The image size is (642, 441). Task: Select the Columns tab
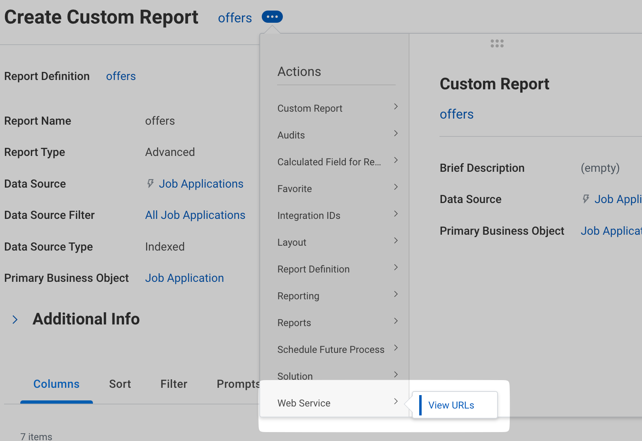click(56, 384)
